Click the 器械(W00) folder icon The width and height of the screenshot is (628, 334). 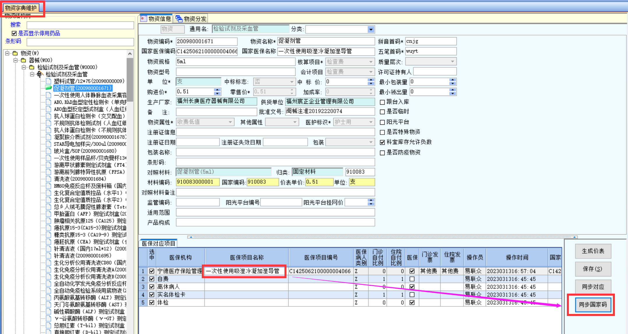tap(24, 60)
